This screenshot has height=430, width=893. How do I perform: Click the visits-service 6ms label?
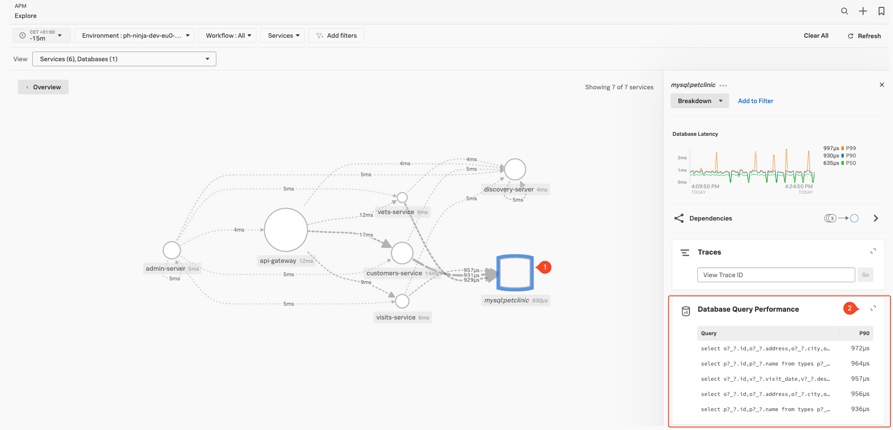coord(403,318)
